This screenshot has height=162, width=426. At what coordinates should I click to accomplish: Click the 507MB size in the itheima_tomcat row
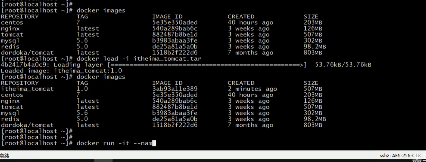pyautogui.click(x=313, y=89)
